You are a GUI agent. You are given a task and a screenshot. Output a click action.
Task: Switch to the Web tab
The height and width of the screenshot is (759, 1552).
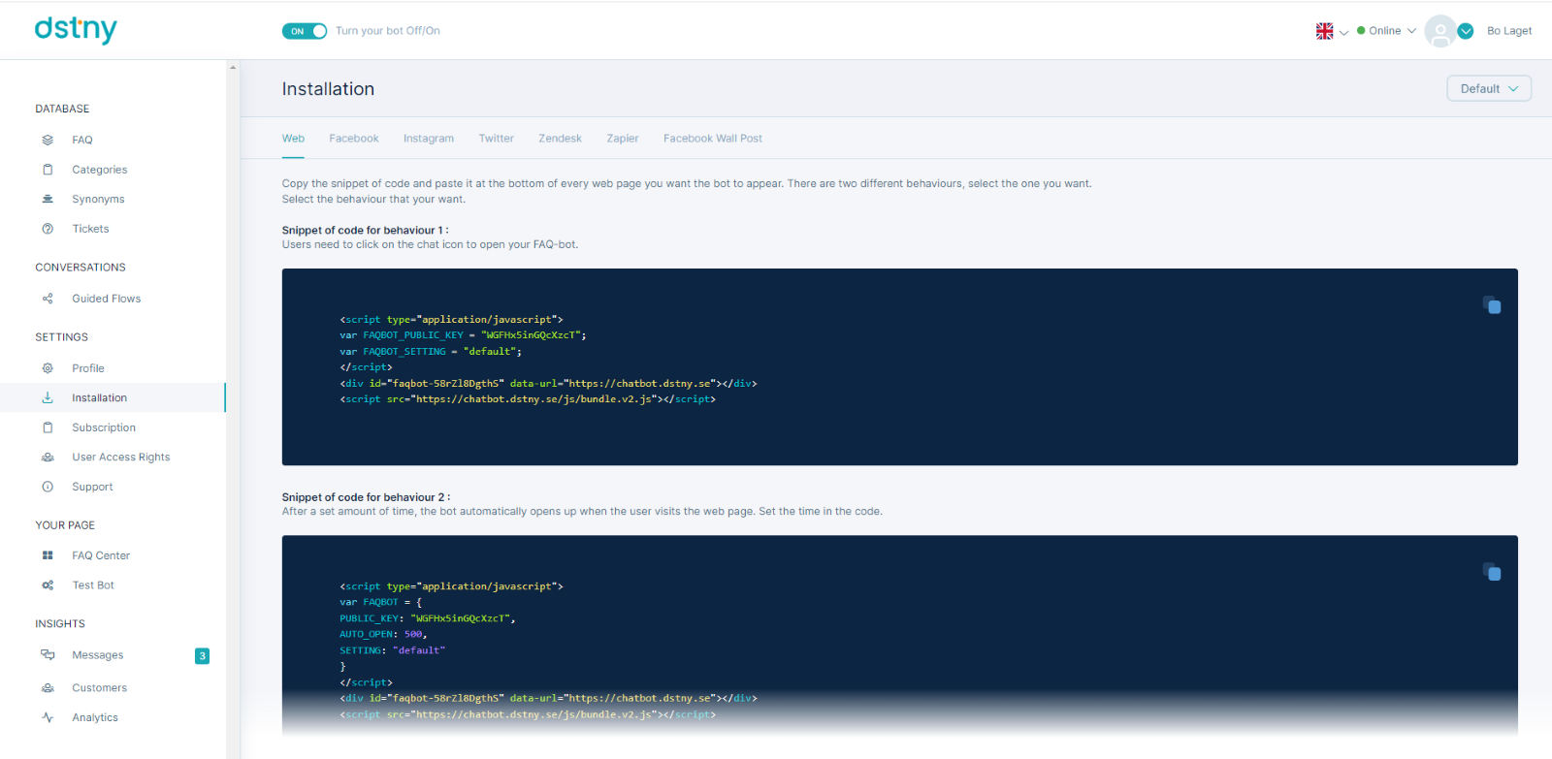pos(293,139)
